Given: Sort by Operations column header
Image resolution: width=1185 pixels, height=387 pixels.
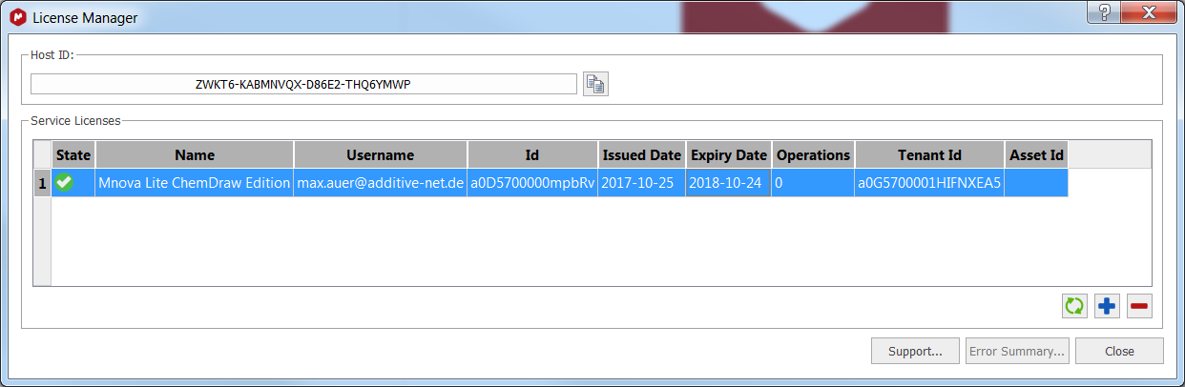Looking at the screenshot, I should tap(813, 154).
